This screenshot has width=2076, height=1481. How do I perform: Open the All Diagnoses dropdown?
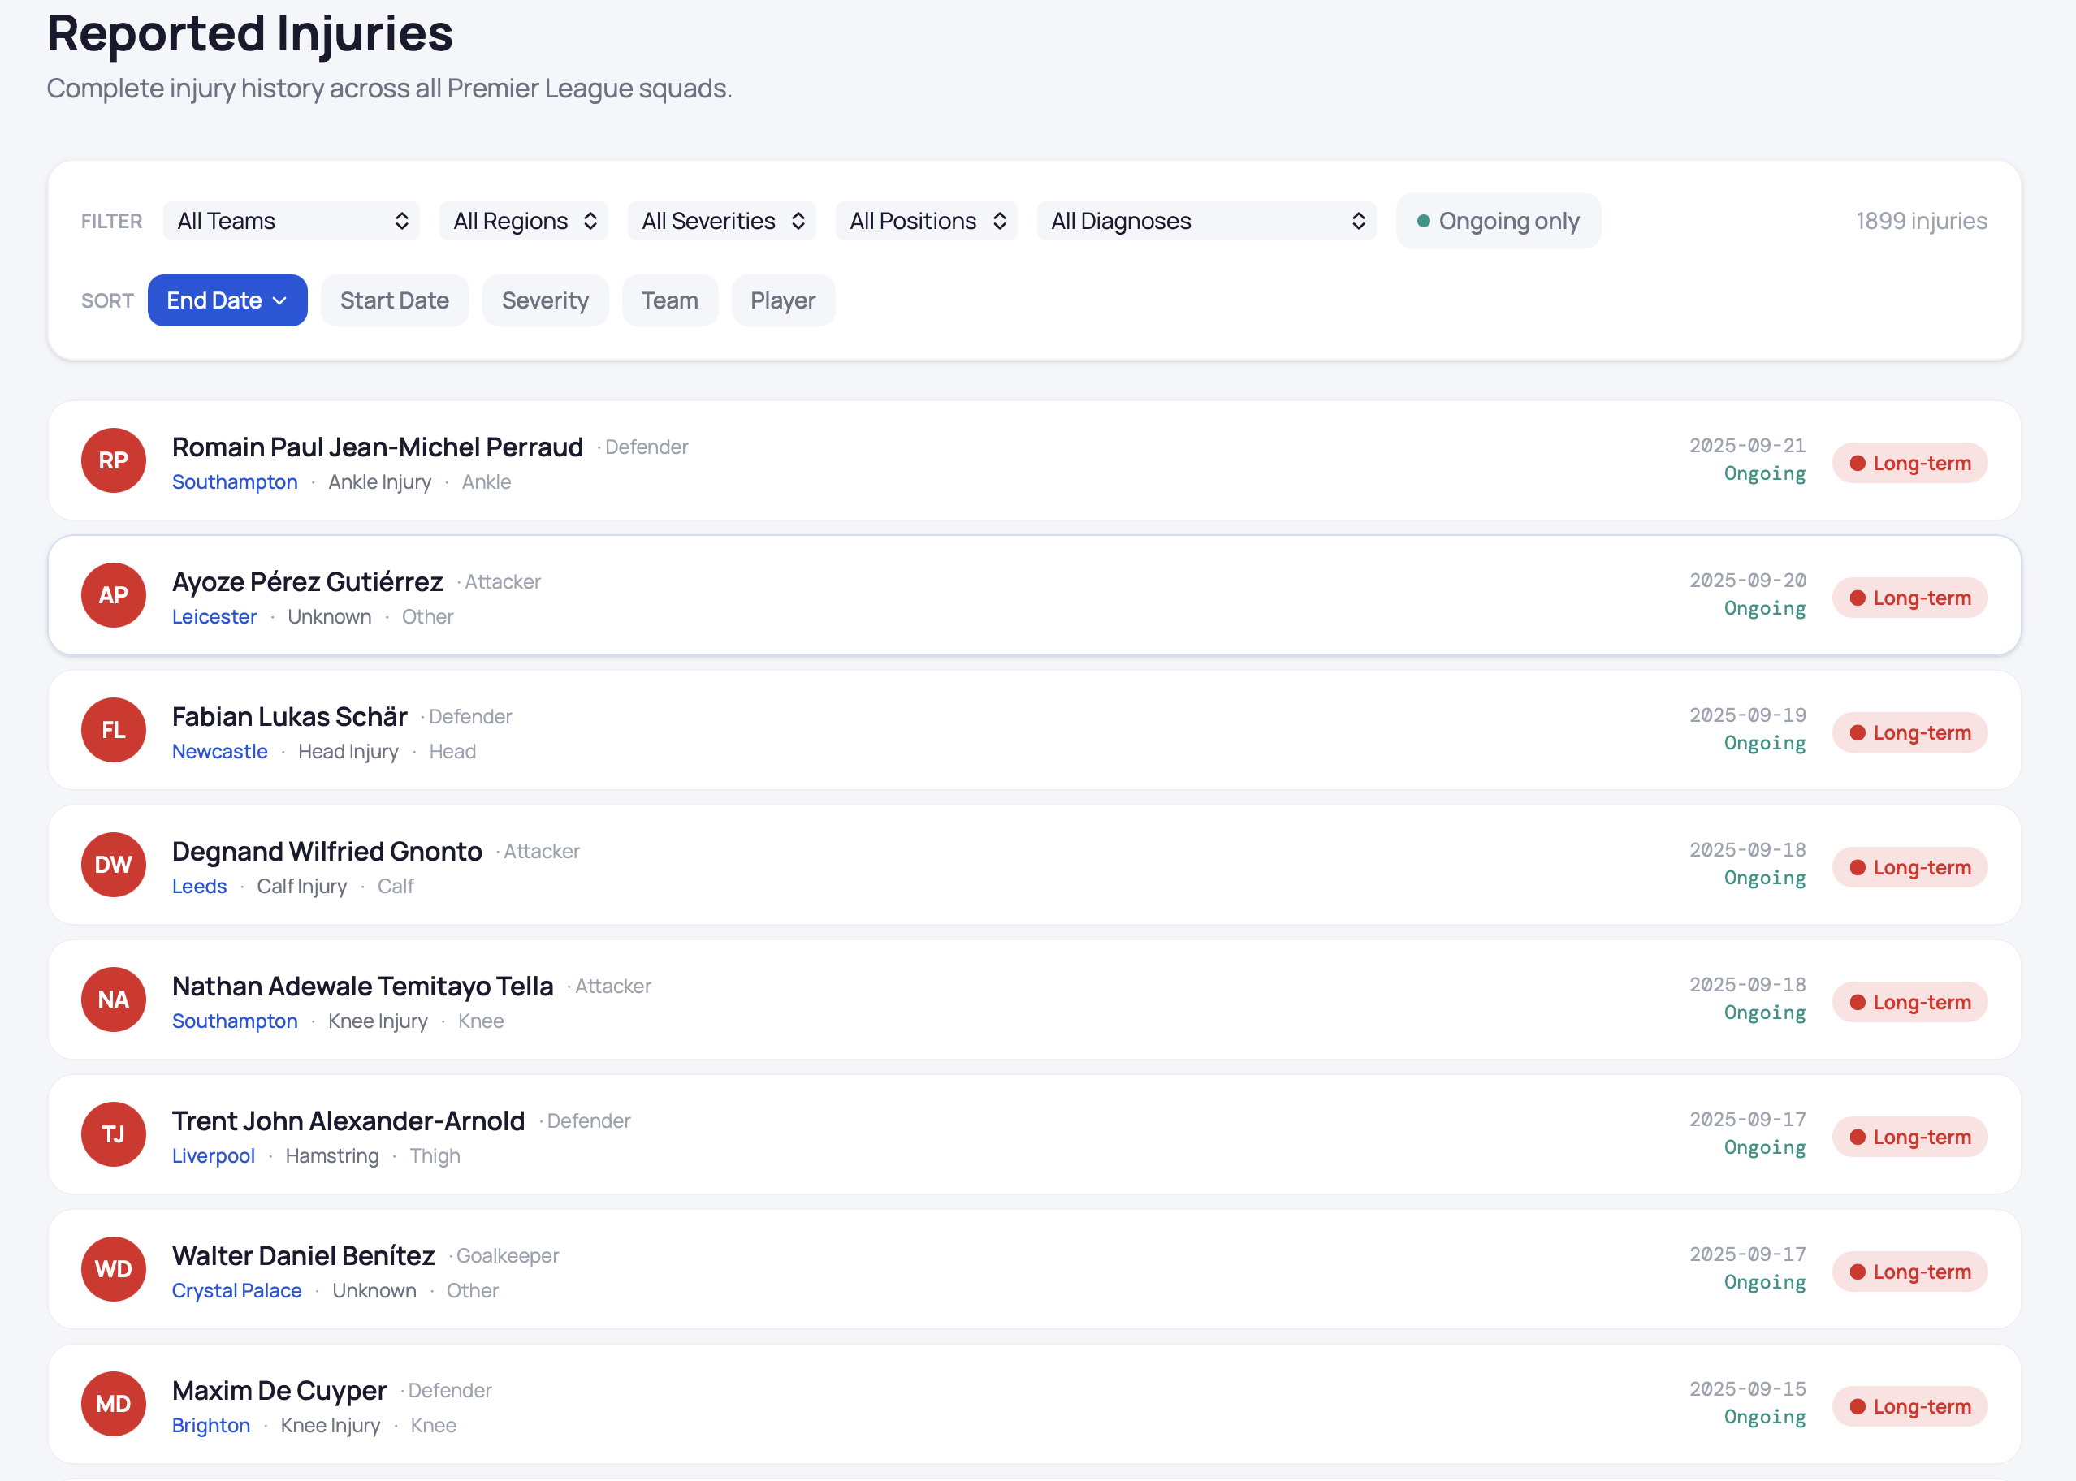1206,221
